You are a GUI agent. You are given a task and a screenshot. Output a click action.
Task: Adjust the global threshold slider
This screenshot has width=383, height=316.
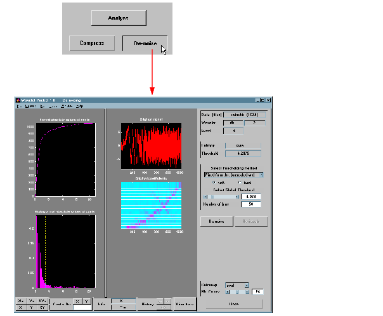coord(219,197)
